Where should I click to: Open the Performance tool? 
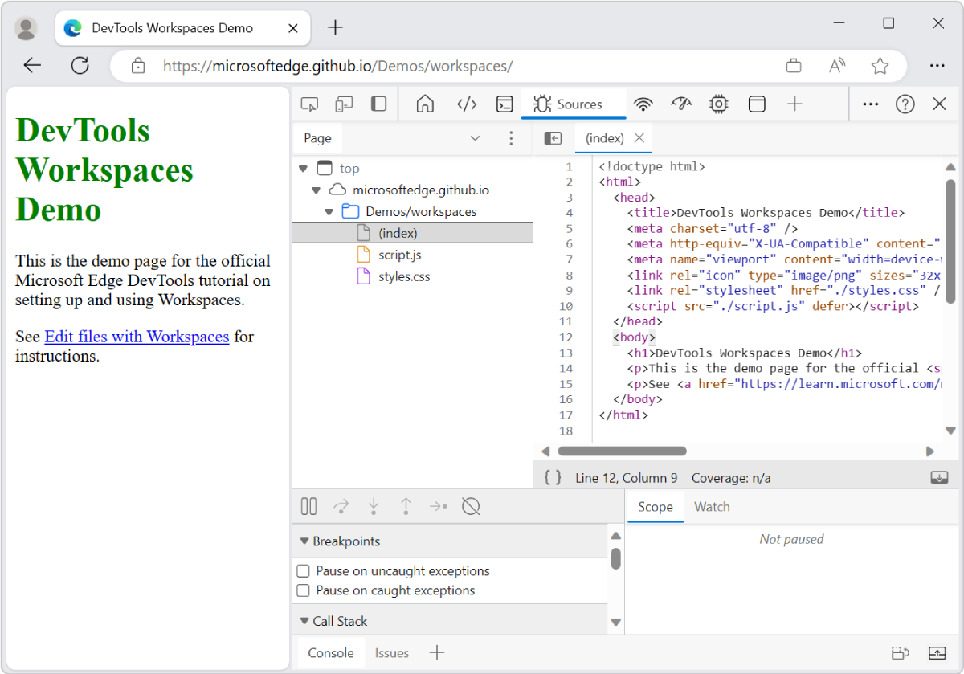pyautogui.click(x=680, y=104)
